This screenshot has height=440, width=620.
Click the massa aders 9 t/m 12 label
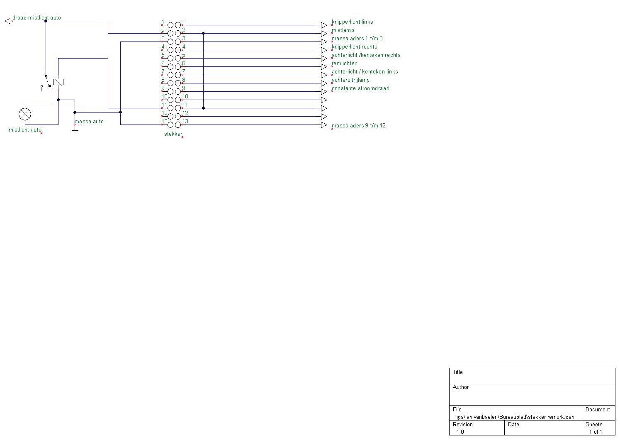click(359, 126)
